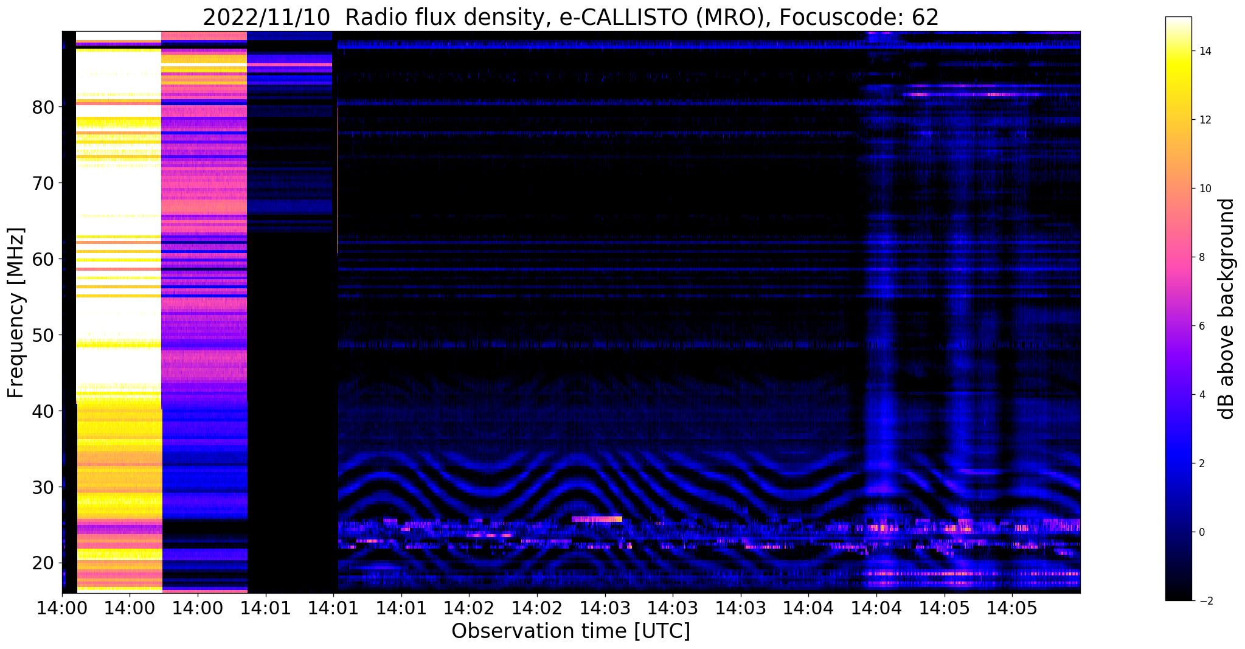Click the 10 tick label on the colorbar
Image resolution: width=1245 pixels, height=649 pixels.
(x=1204, y=189)
